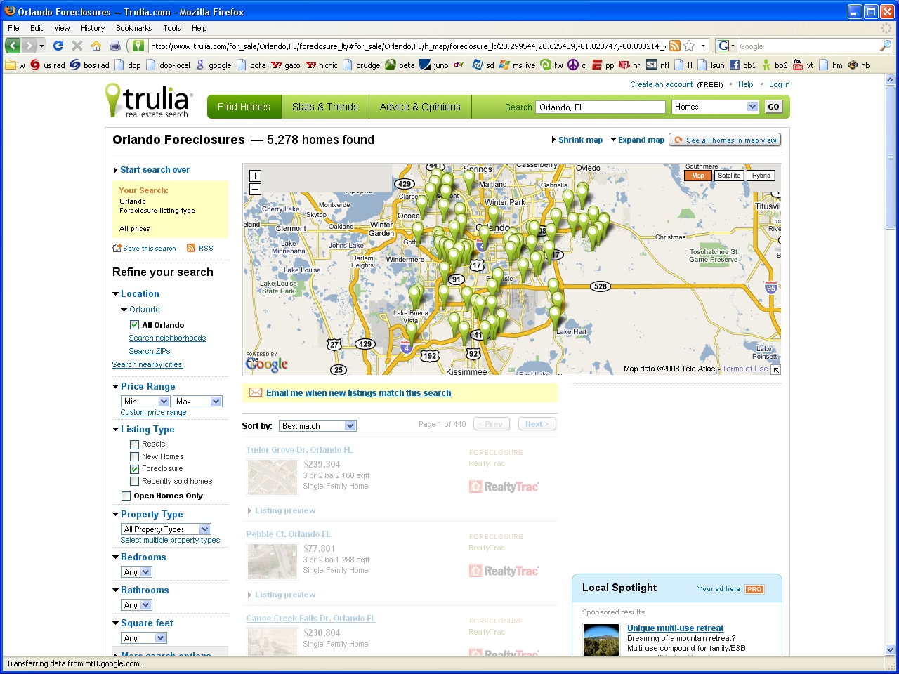
Task: Click See all homes in map view
Action: 725,140
